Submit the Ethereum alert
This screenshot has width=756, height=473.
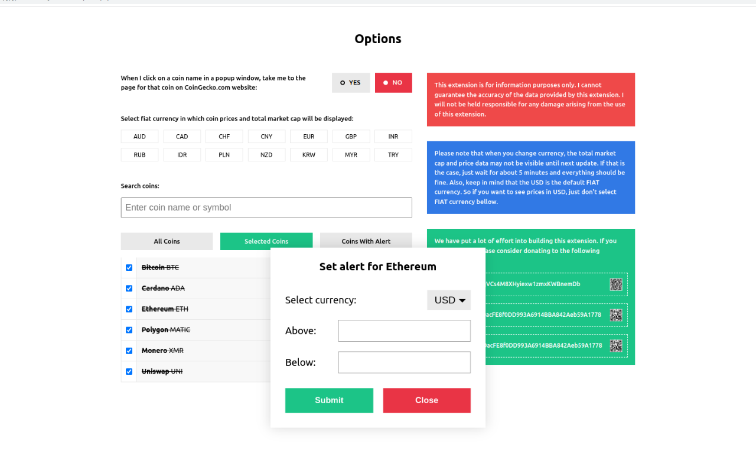(329, 400)
